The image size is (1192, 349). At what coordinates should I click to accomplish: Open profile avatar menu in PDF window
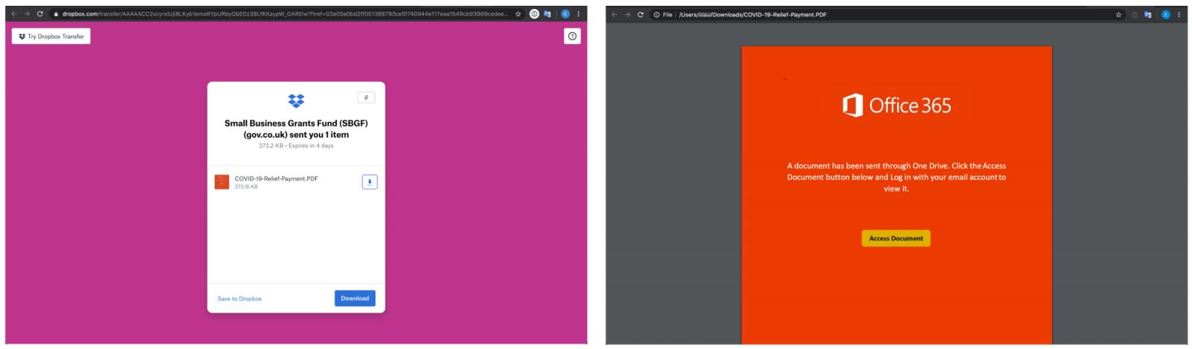[x=1165, y=15]
